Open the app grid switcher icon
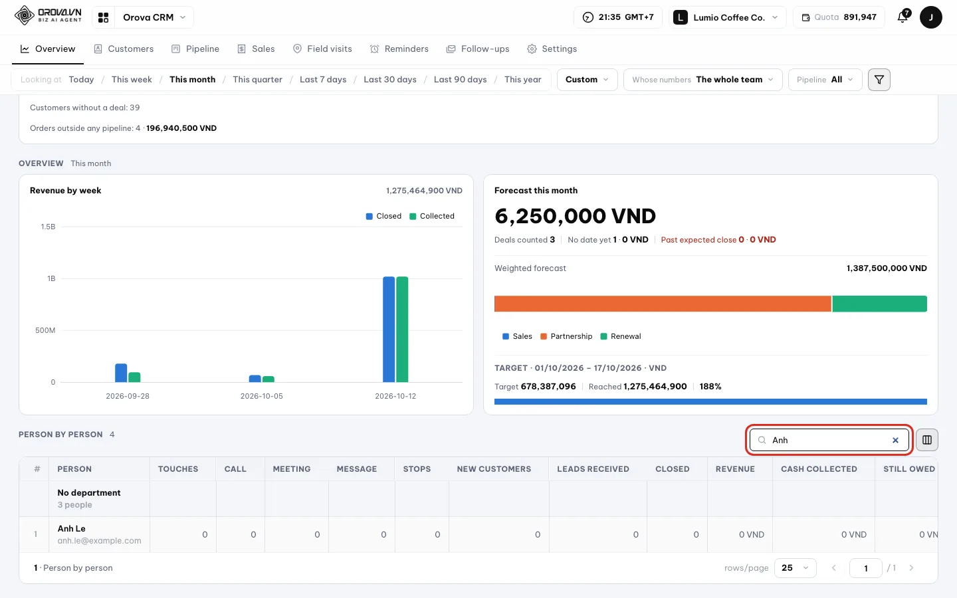 [103, 17]
